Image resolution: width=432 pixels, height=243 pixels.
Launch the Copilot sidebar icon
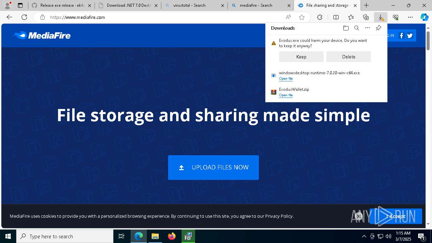tap(424, 17)
